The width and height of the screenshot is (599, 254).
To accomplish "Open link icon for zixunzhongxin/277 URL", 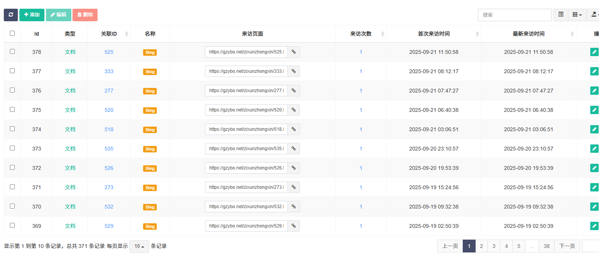I will tap(293, 91).
